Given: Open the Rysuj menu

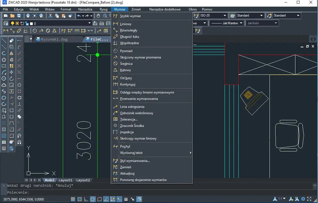Looking at the screenshot, I should (x=104, y=9).
